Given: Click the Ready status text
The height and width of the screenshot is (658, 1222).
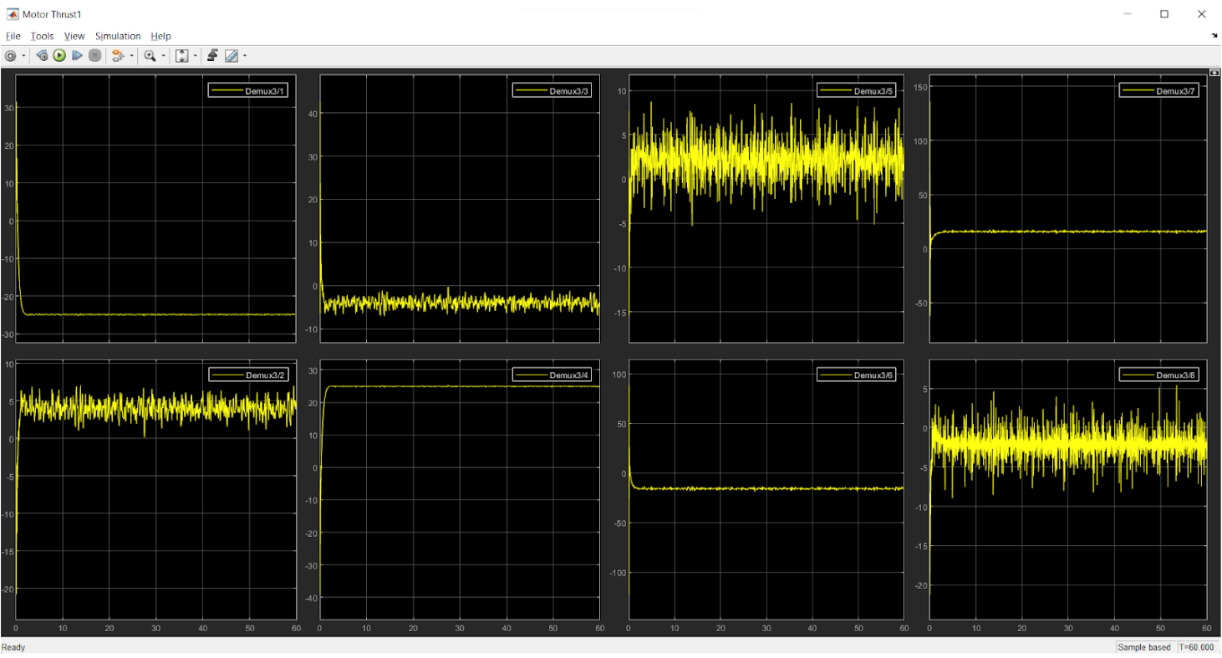Looking at the screenshot, I should tap(13, 647).
